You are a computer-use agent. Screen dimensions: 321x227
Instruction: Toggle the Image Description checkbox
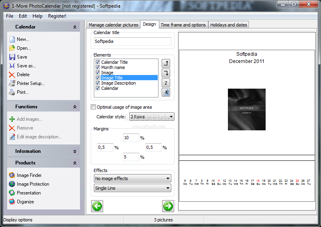point(98,83)
